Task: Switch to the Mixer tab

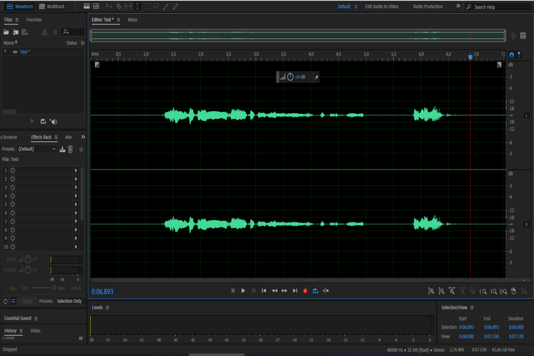Action: pyautogui.click(x=133, y=20)
